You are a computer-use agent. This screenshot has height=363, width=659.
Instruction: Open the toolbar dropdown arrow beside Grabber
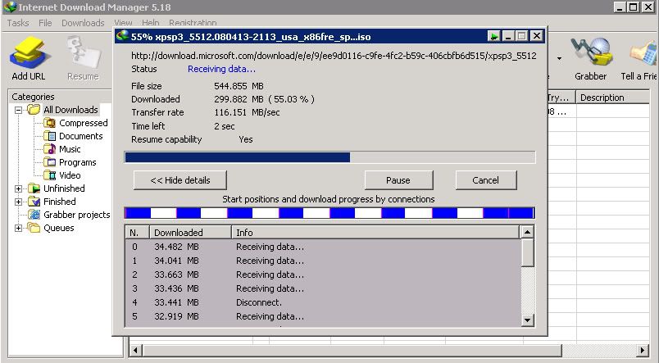click(559, 58)
